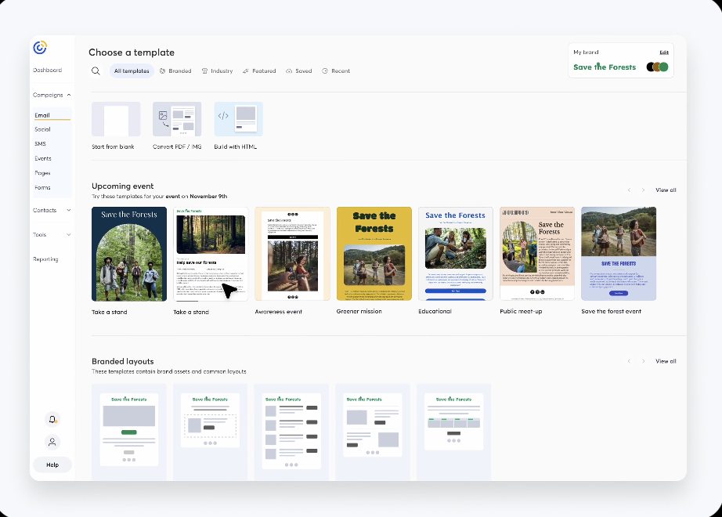Image resolution: width=722 pixels, height=517 pixels.
Task: Open the Greener mission template thumbnail
Action: [374, 254]
